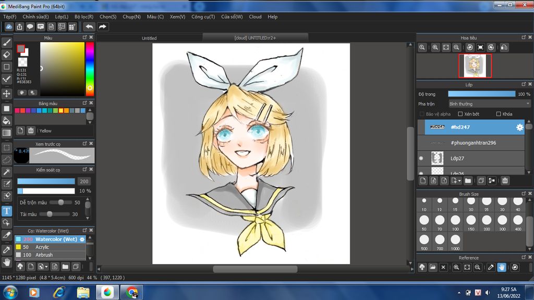Click the cloud save icon
The image size is (534, 300).
pyautogui.click(x=9, y=27)
